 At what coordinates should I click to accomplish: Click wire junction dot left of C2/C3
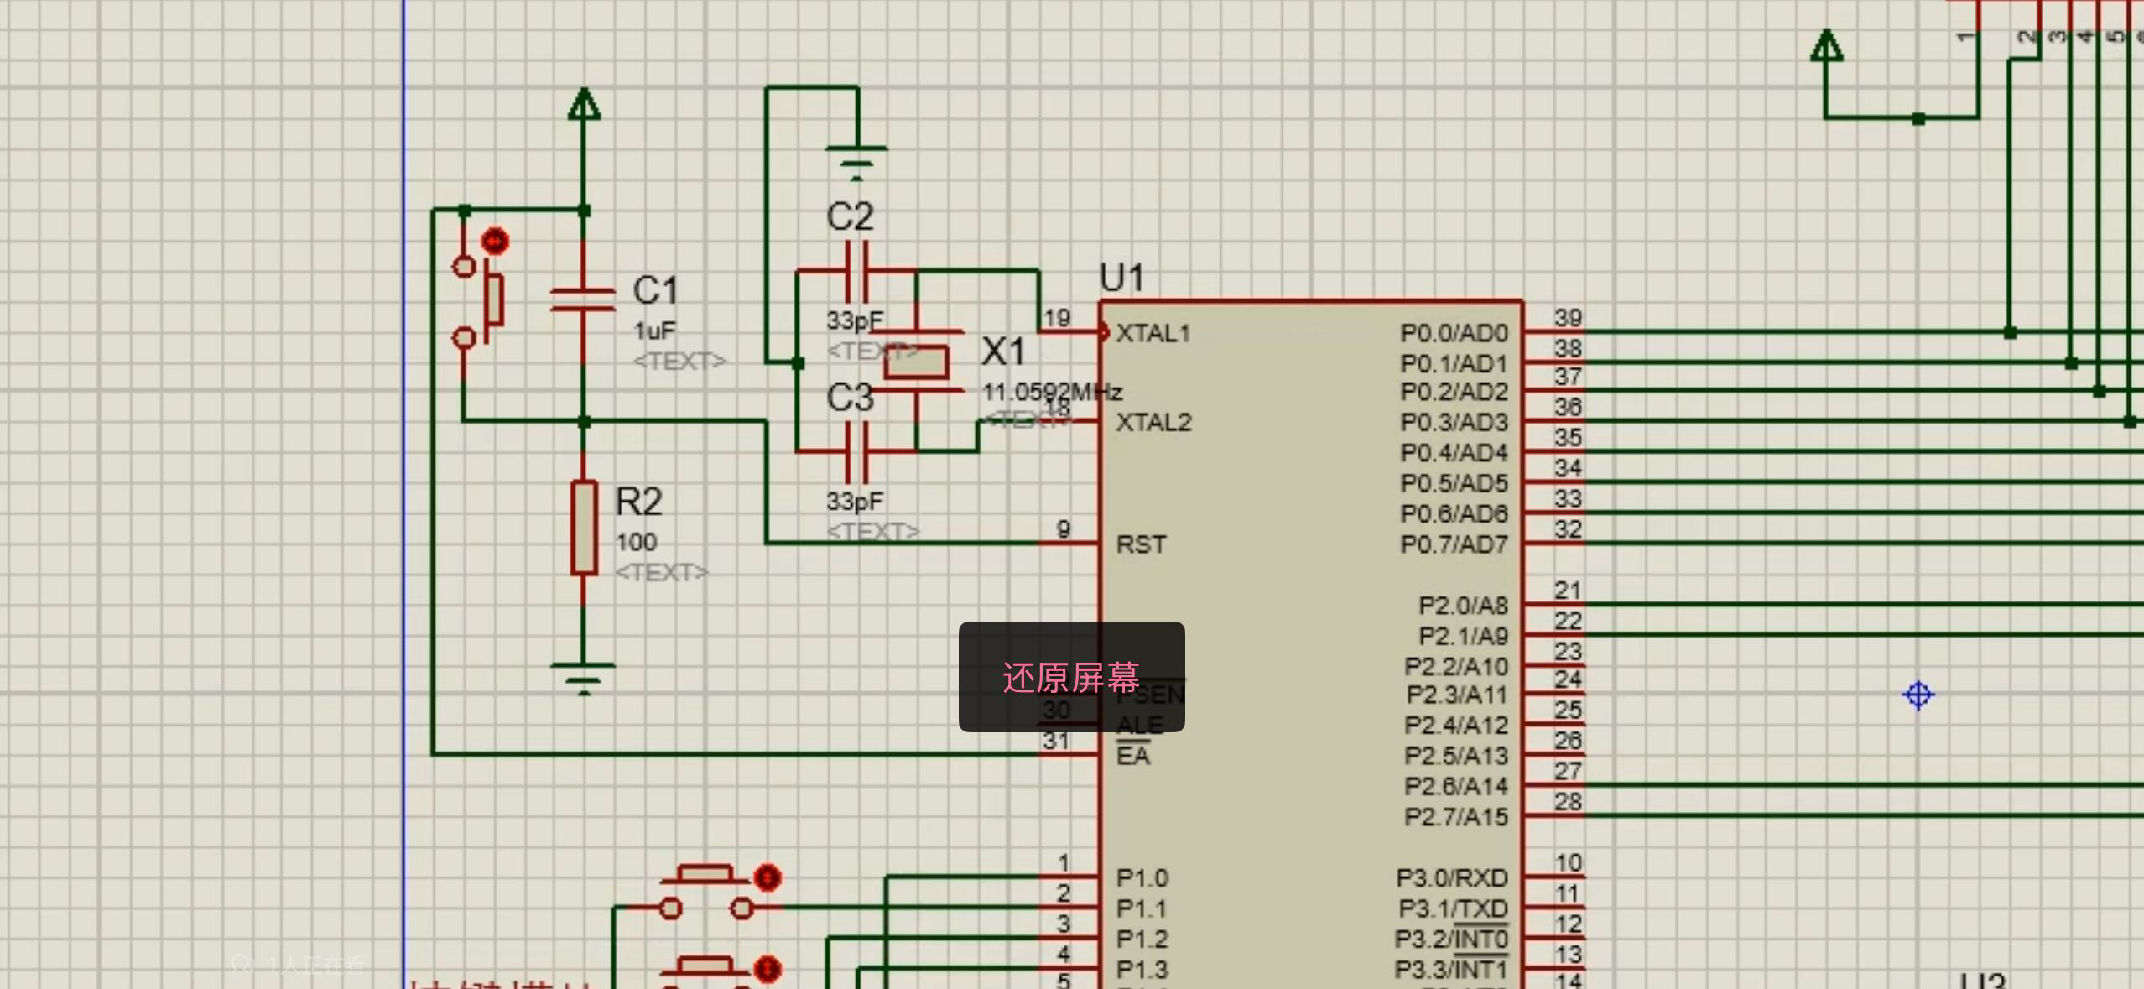798,363
